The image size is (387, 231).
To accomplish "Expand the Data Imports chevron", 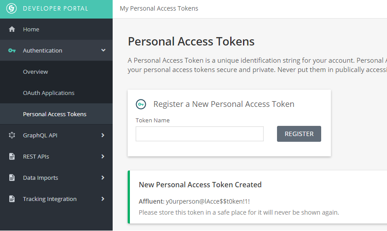I will (103, 178).
